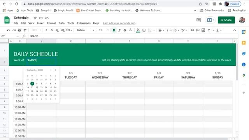The height and width of the screenshot is (140, 249).
Task: Increase decimal places
Action: (x=63, y=30)
